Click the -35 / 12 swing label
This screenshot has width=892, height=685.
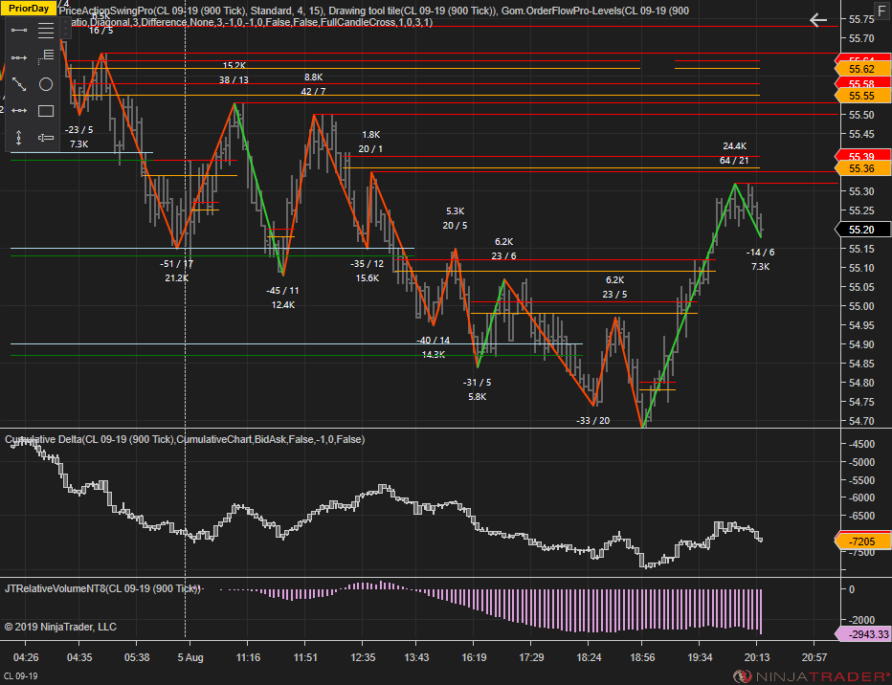pyautogui.click(x=367, y=264)
